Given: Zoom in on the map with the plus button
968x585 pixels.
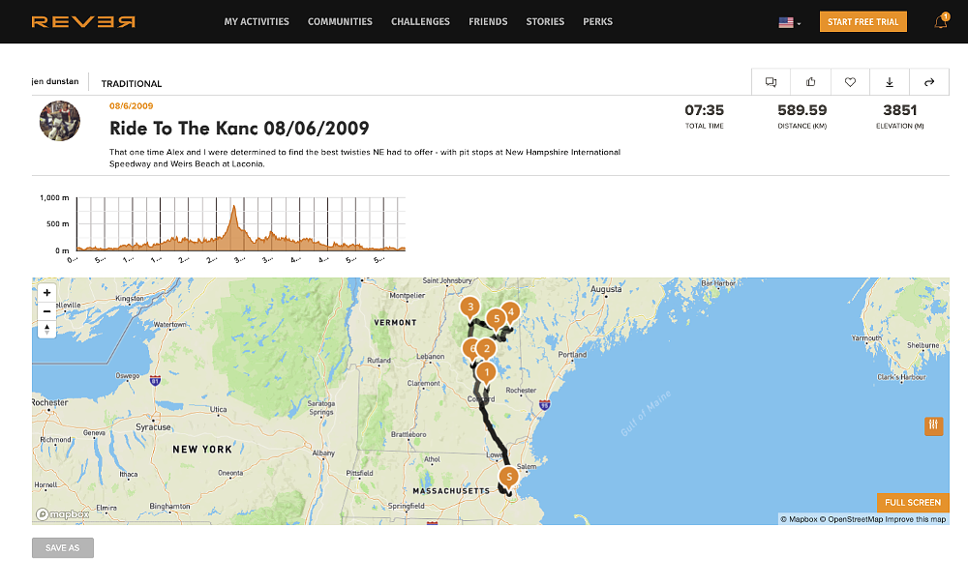Looking at the screenshot, I should 46,292.
